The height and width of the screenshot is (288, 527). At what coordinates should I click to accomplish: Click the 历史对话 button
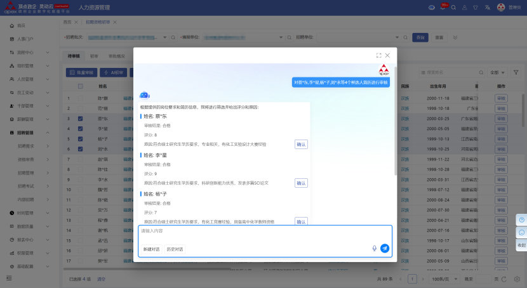(x=175, y=249)
